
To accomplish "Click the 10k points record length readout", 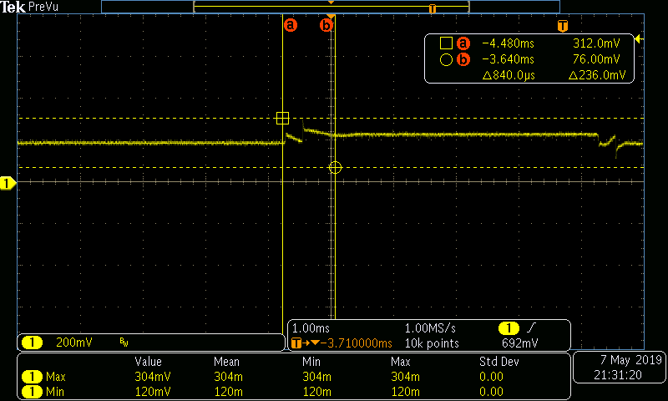I will tap(432, 343).
